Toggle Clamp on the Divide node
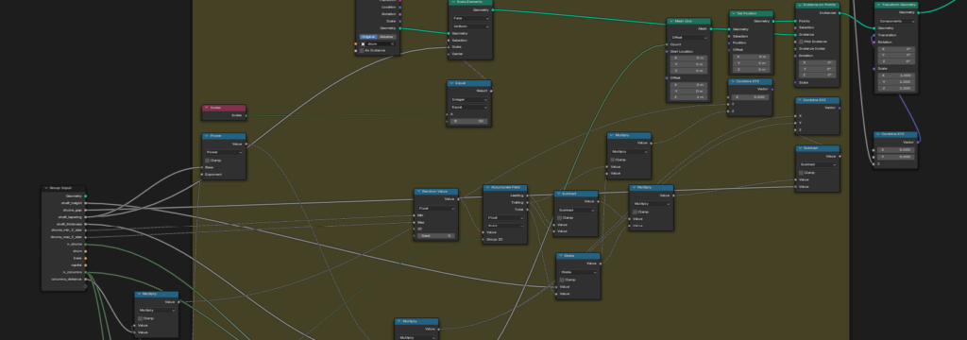Viewport: 967px width, 340px height. pos(561,280)
